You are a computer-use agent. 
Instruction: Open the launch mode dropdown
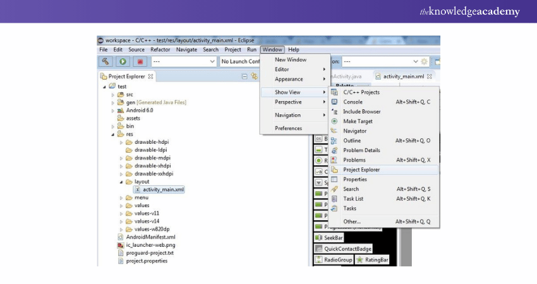point(212,62)
